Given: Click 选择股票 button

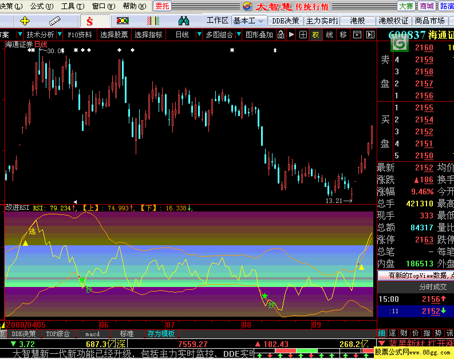Looking at the screenshot, I should pos(114,35).
